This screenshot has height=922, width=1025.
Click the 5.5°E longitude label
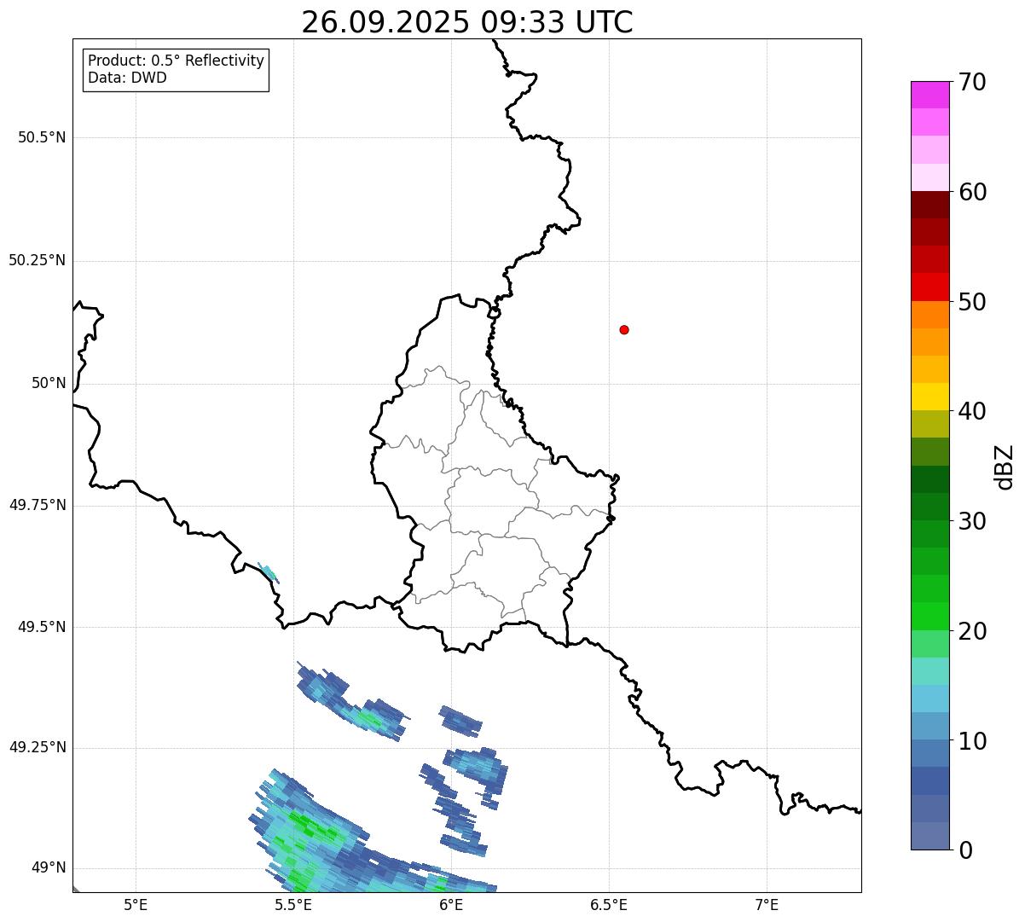[x=293, y=905]
